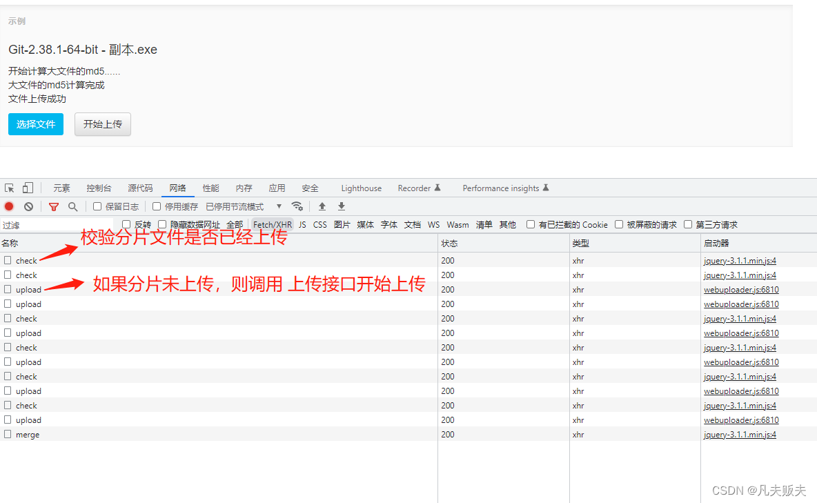Check 被屏蔽的请求 option

pyautogui.click(x=619, y=224)
